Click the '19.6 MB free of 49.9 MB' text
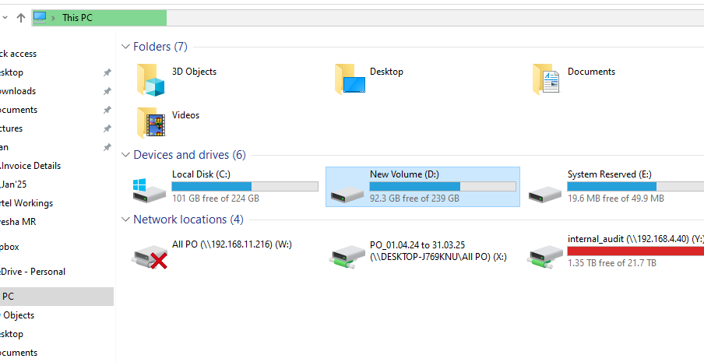 [x=615, y=199]
